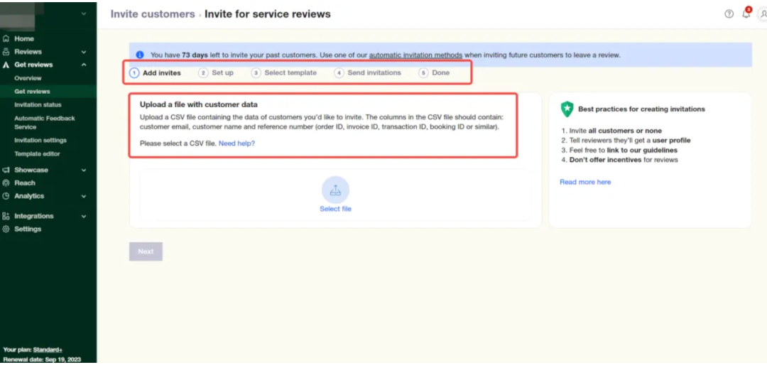Open the Reach sidebar item
767x365 pixels.
click(x=25, y=183)
